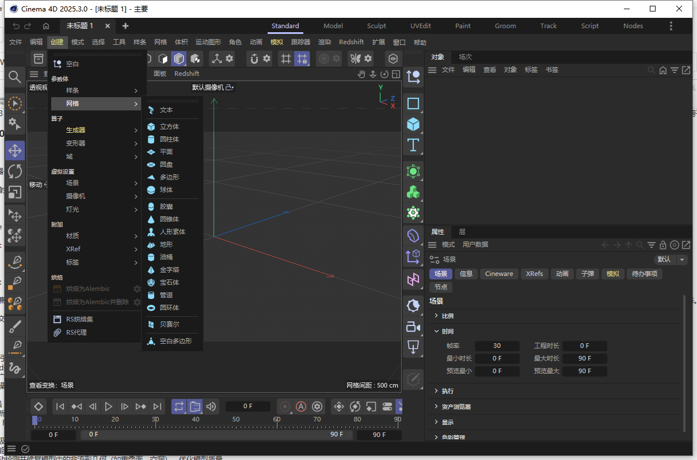The height and width of the screenshot is (460, 697).
Task: Click the cube primitive icon on the top toolbar
Action: (x=178, y=58)
